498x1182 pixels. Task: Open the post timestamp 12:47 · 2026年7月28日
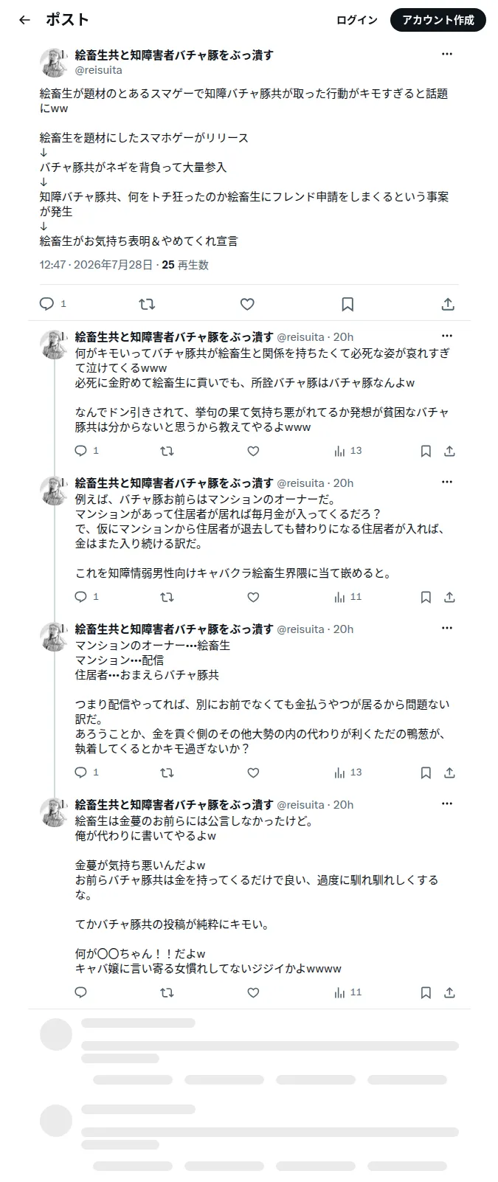coord(96,265)
